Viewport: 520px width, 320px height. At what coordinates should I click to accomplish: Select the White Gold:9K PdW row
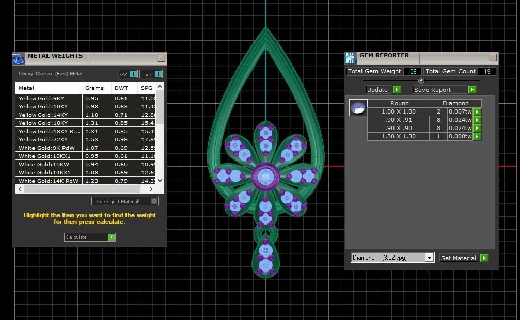tap(86, 148)
